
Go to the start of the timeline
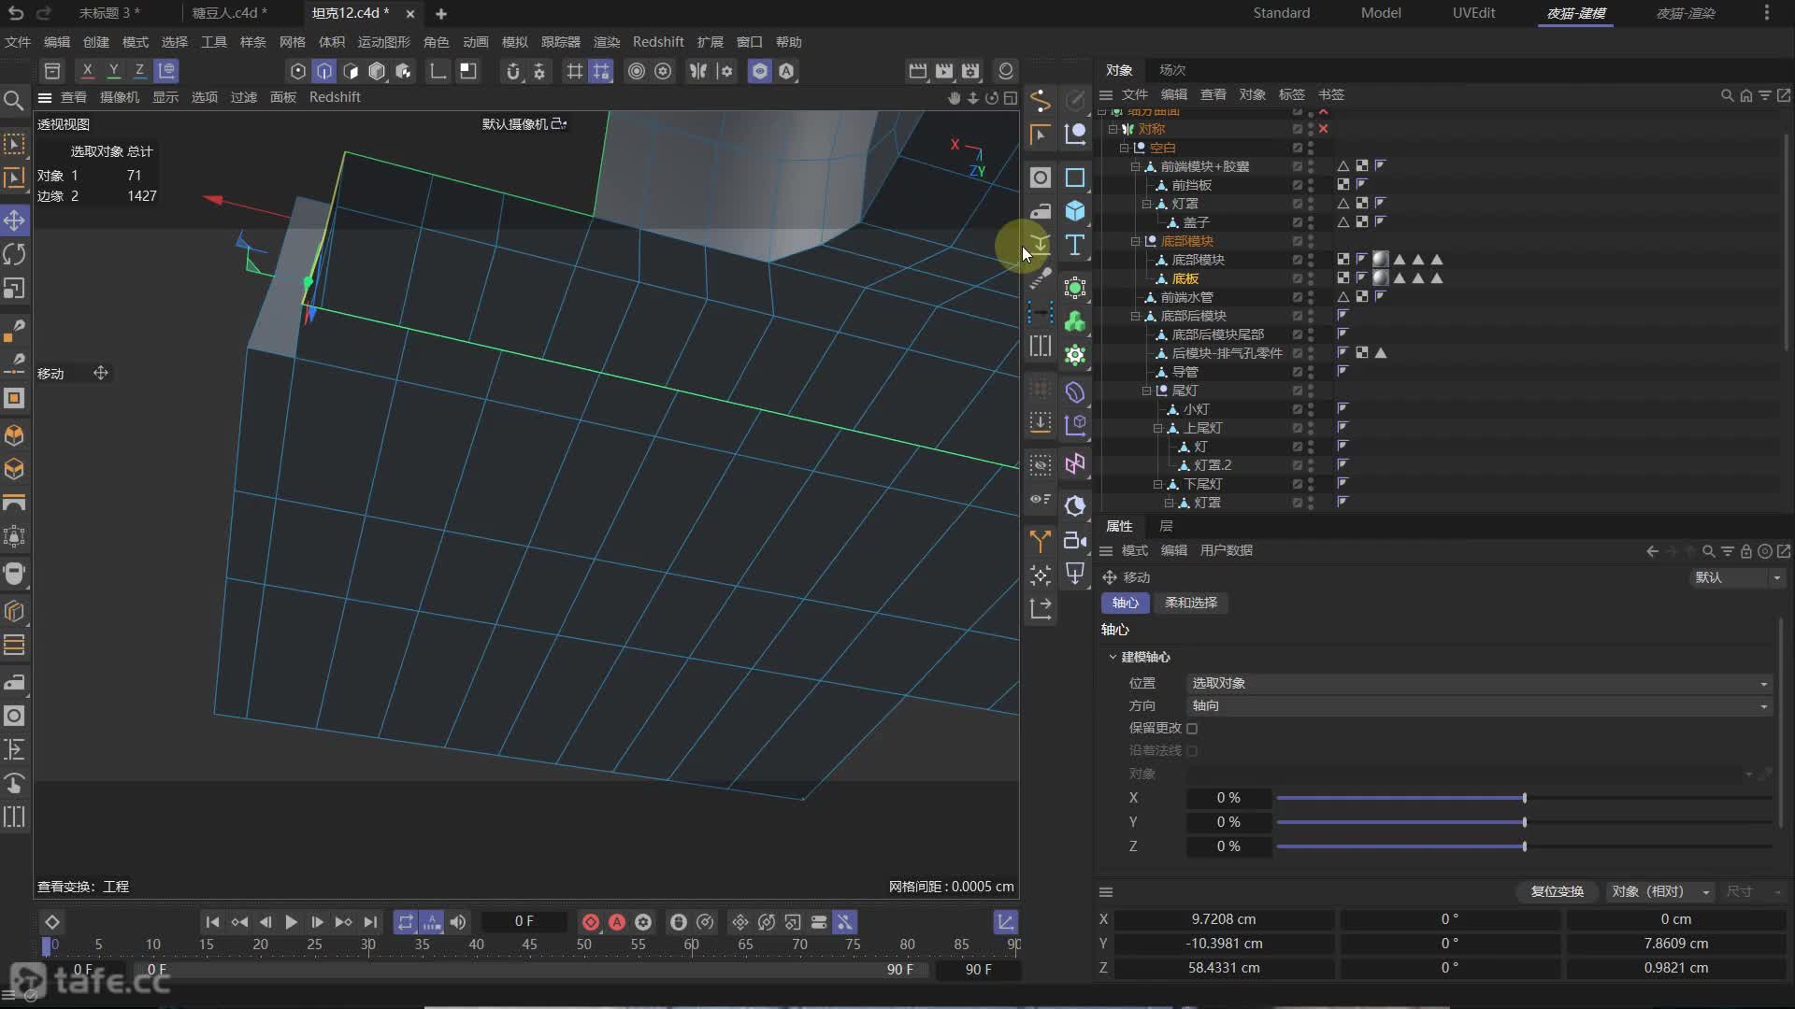212,922
